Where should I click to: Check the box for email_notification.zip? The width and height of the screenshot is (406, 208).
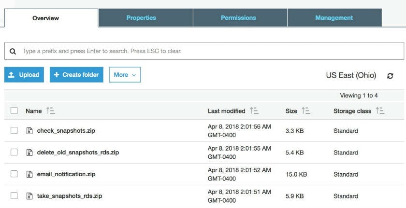tap(14, 174)
